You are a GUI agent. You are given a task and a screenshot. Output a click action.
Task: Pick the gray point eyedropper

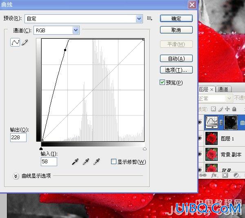pyautogui.click(x=86, y=162)
